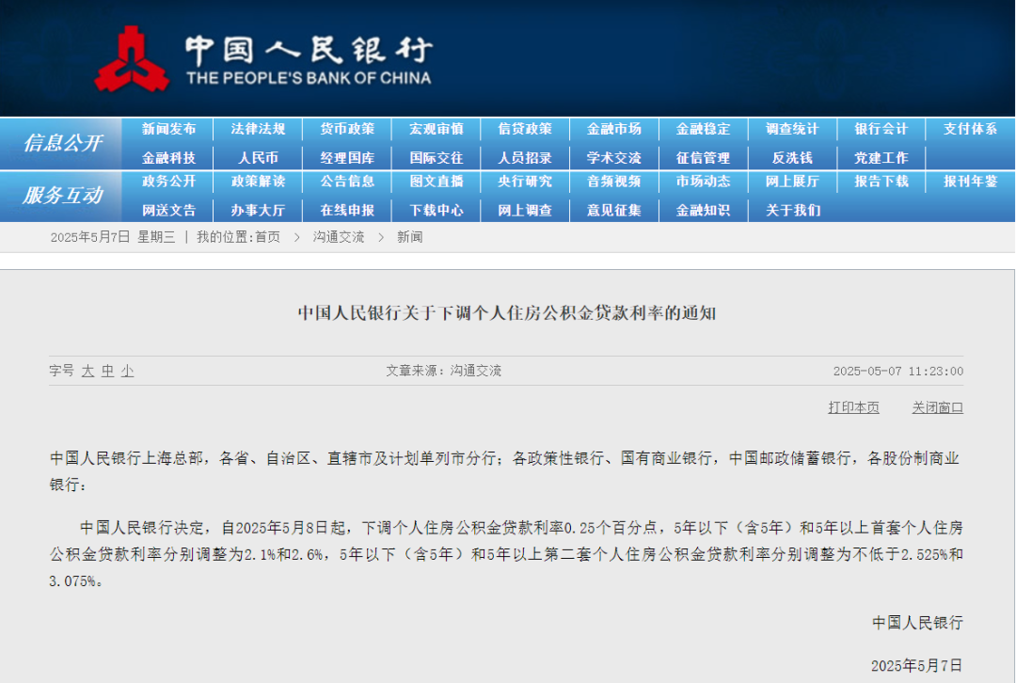1016x683 pixels.
Task: Click the 文章来源：沟通交流 text
Action: pos(444,371)
